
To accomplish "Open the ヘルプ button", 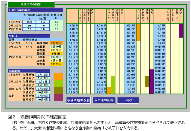I will (x=128, y=100).
